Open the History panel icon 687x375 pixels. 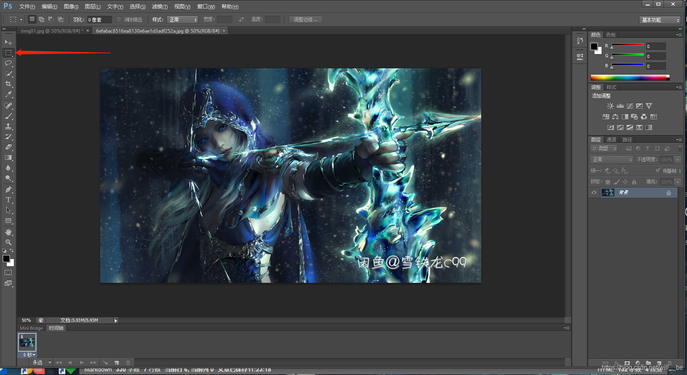click(x=580, y=40)
